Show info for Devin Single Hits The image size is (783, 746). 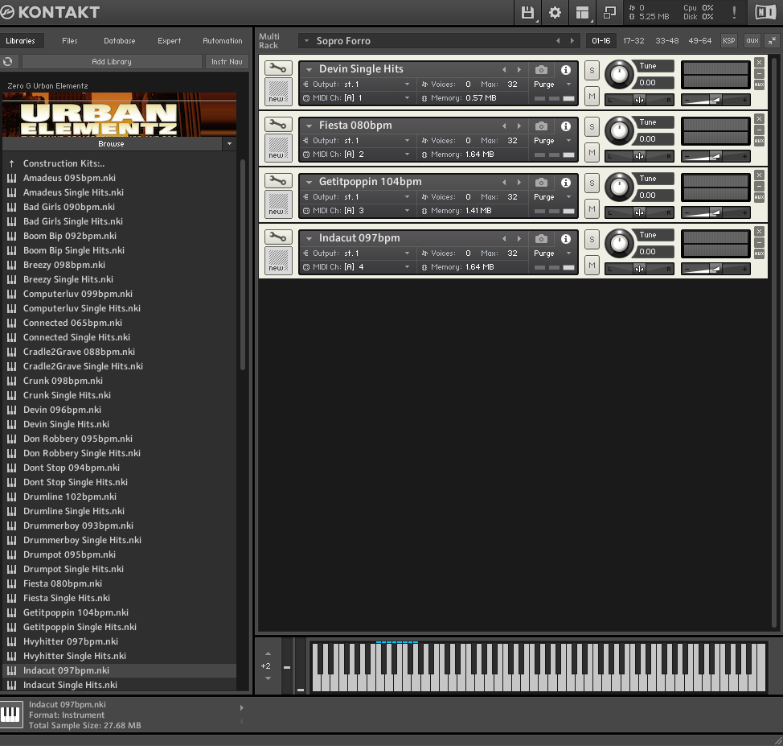click(x=566, y=69)
